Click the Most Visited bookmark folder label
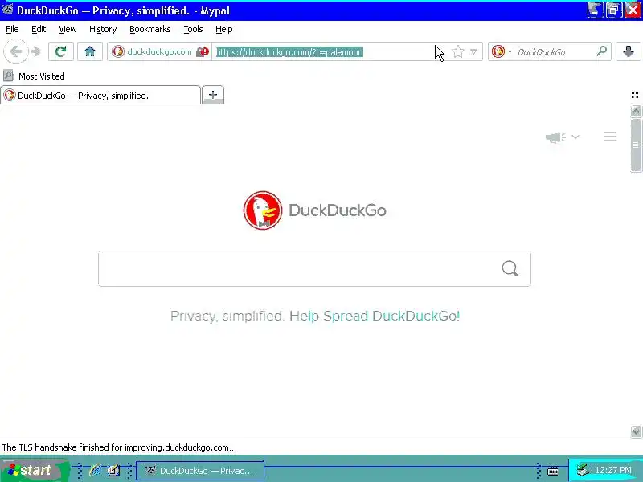Viewport: 643px width, 482px height. 42,76
